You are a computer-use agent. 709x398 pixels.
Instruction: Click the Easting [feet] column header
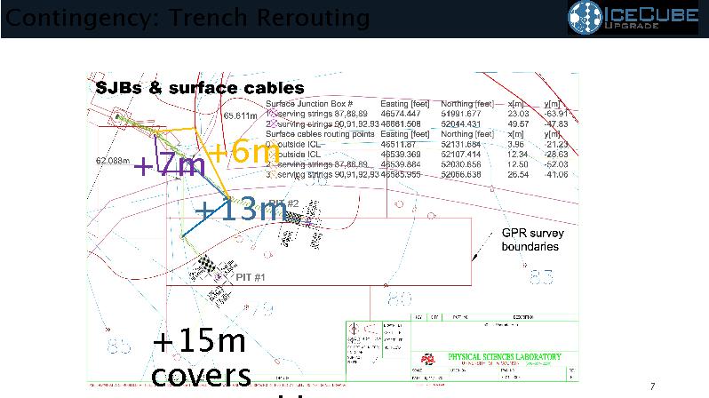pos(405,104)
